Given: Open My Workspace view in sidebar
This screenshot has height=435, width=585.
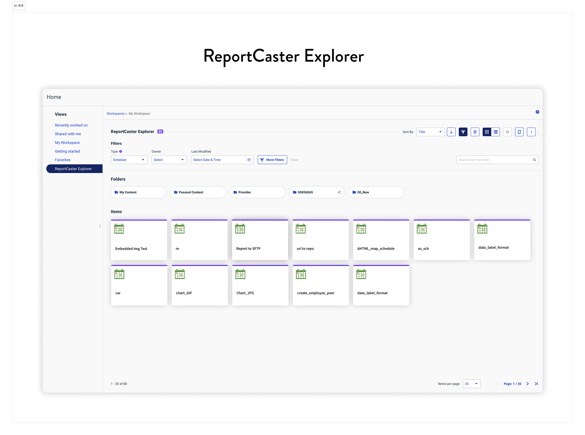Looking at the screenshot, I should (67, 143).
